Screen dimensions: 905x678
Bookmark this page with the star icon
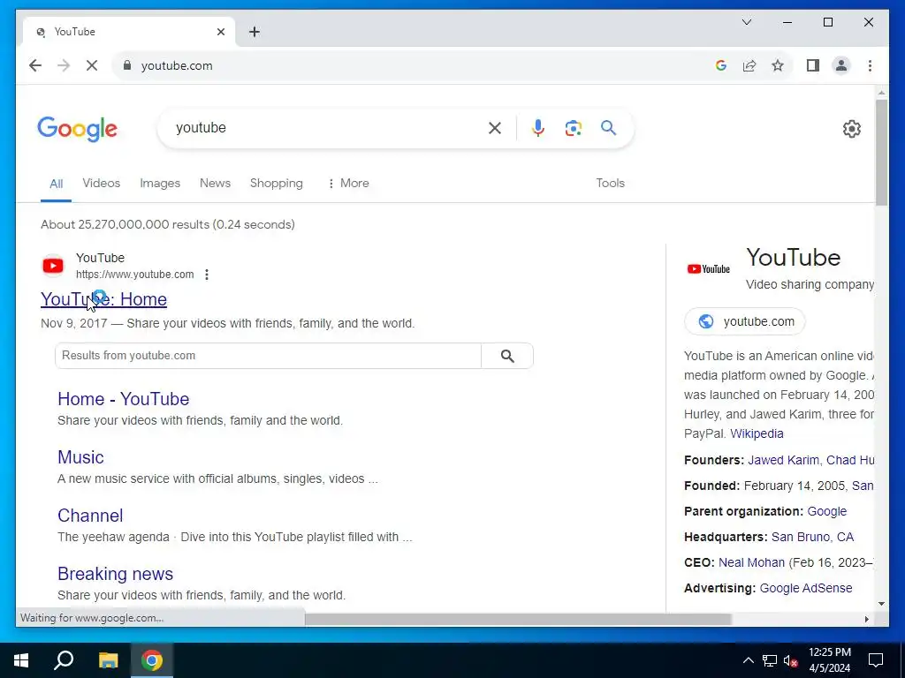pos(778,65)
